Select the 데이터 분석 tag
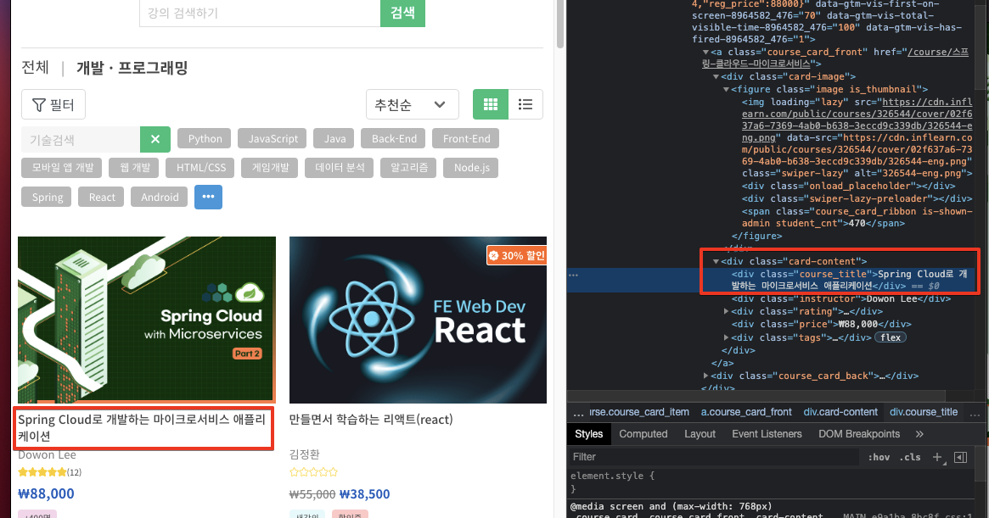 tap(340, 168)
